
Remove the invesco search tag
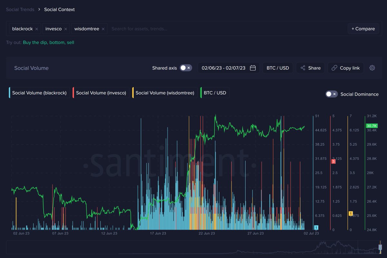pos(65,29)
